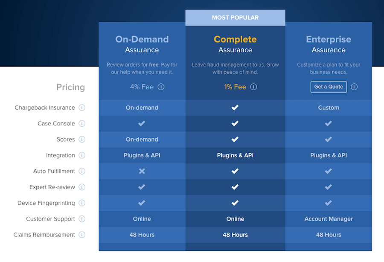The image size is (384, 262).
Task: Click info icon beside 4% Fee
Action: pos(161,87)
